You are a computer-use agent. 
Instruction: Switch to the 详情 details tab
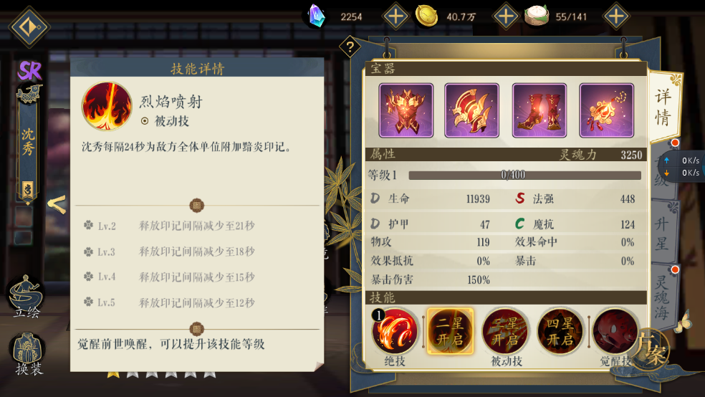663,107
